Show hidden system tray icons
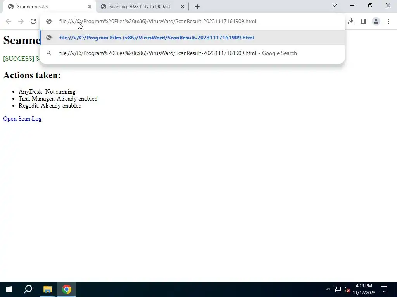Image resolution: width=397 pixels, height=297 pixels. click(x=328, y=289)
